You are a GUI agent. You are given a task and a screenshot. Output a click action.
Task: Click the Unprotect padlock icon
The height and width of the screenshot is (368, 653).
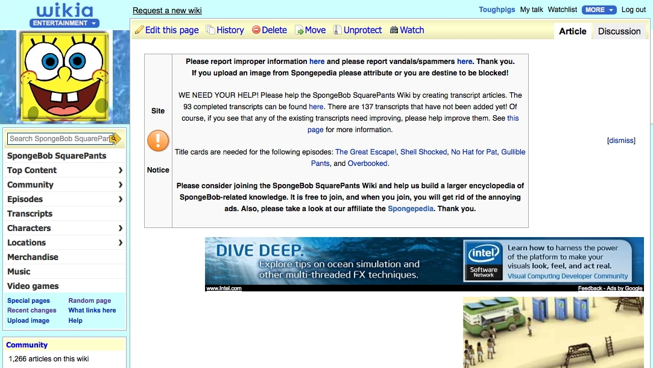click(337, 30)
